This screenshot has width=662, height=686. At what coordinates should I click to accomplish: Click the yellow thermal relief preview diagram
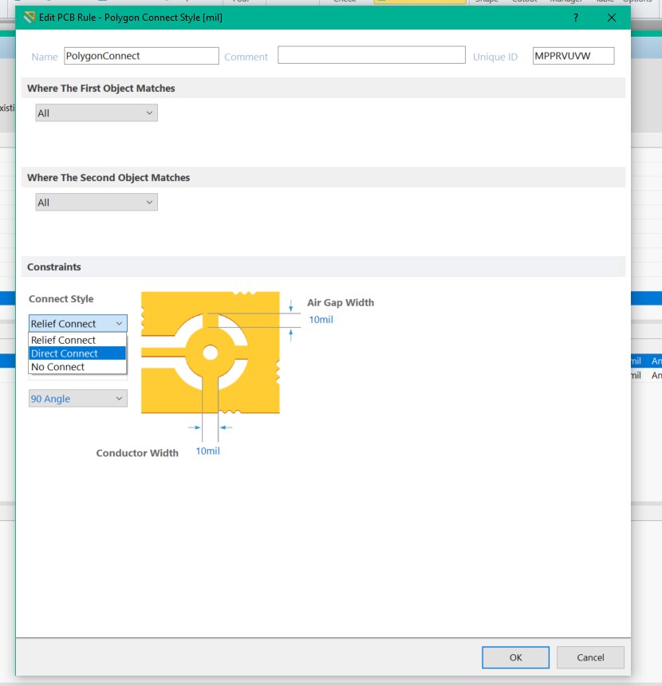click(211, 353)
